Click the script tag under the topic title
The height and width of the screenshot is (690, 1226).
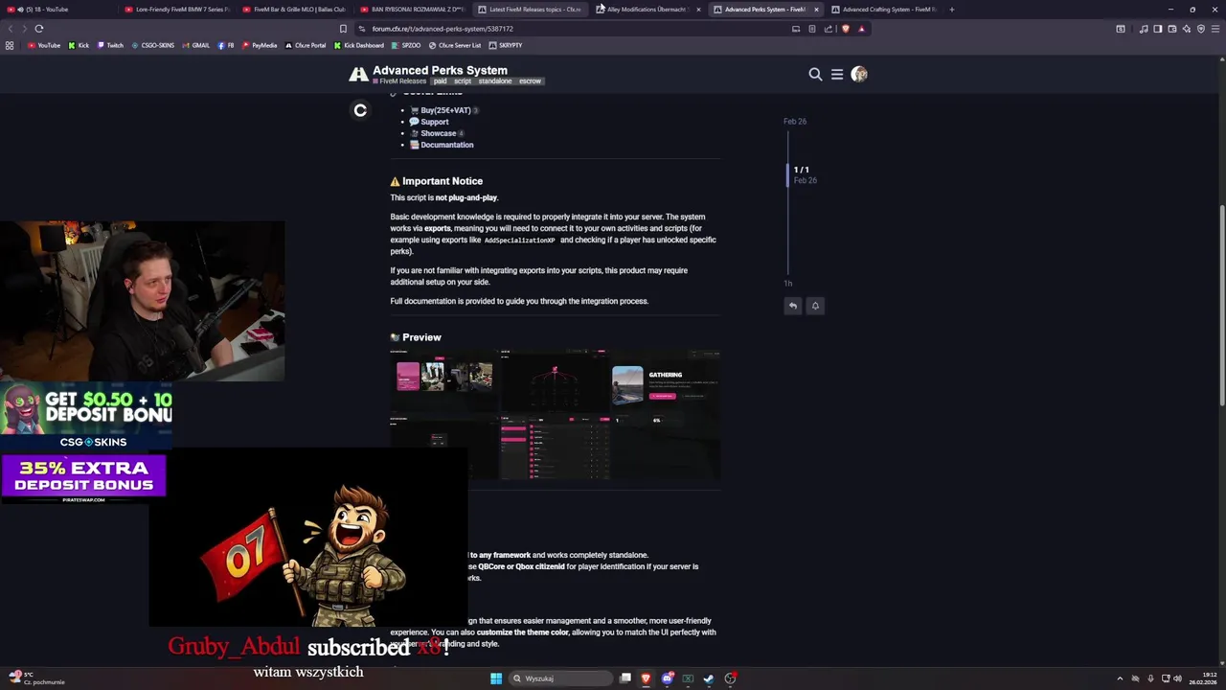click(462, 81)
